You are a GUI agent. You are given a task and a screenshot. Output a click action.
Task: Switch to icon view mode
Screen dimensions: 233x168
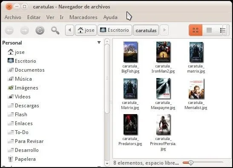[x=196, y=30]
